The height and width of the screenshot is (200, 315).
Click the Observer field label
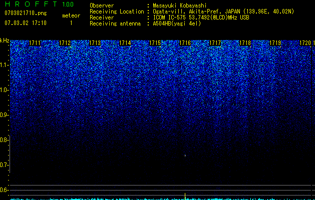click(102, 5)
